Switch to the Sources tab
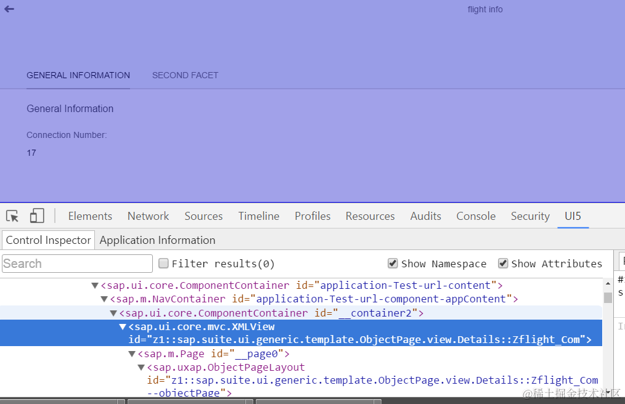 coord(203,216)
